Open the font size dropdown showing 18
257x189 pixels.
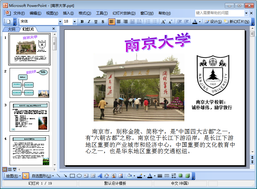point(74,22)
